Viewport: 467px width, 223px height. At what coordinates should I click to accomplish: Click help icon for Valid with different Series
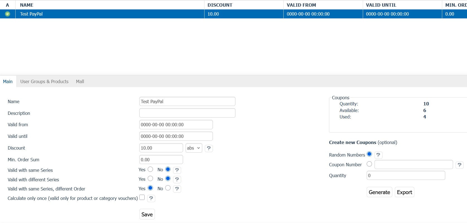pyautogui.click(x=177, y=179)
